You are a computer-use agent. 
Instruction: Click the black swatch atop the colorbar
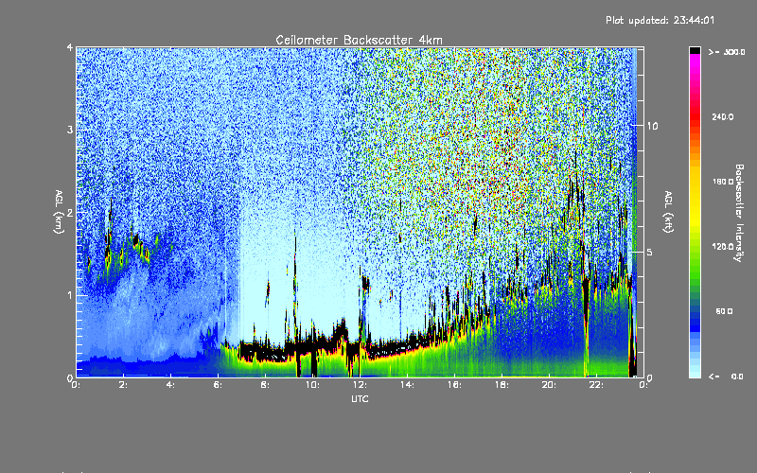point(695,50)
